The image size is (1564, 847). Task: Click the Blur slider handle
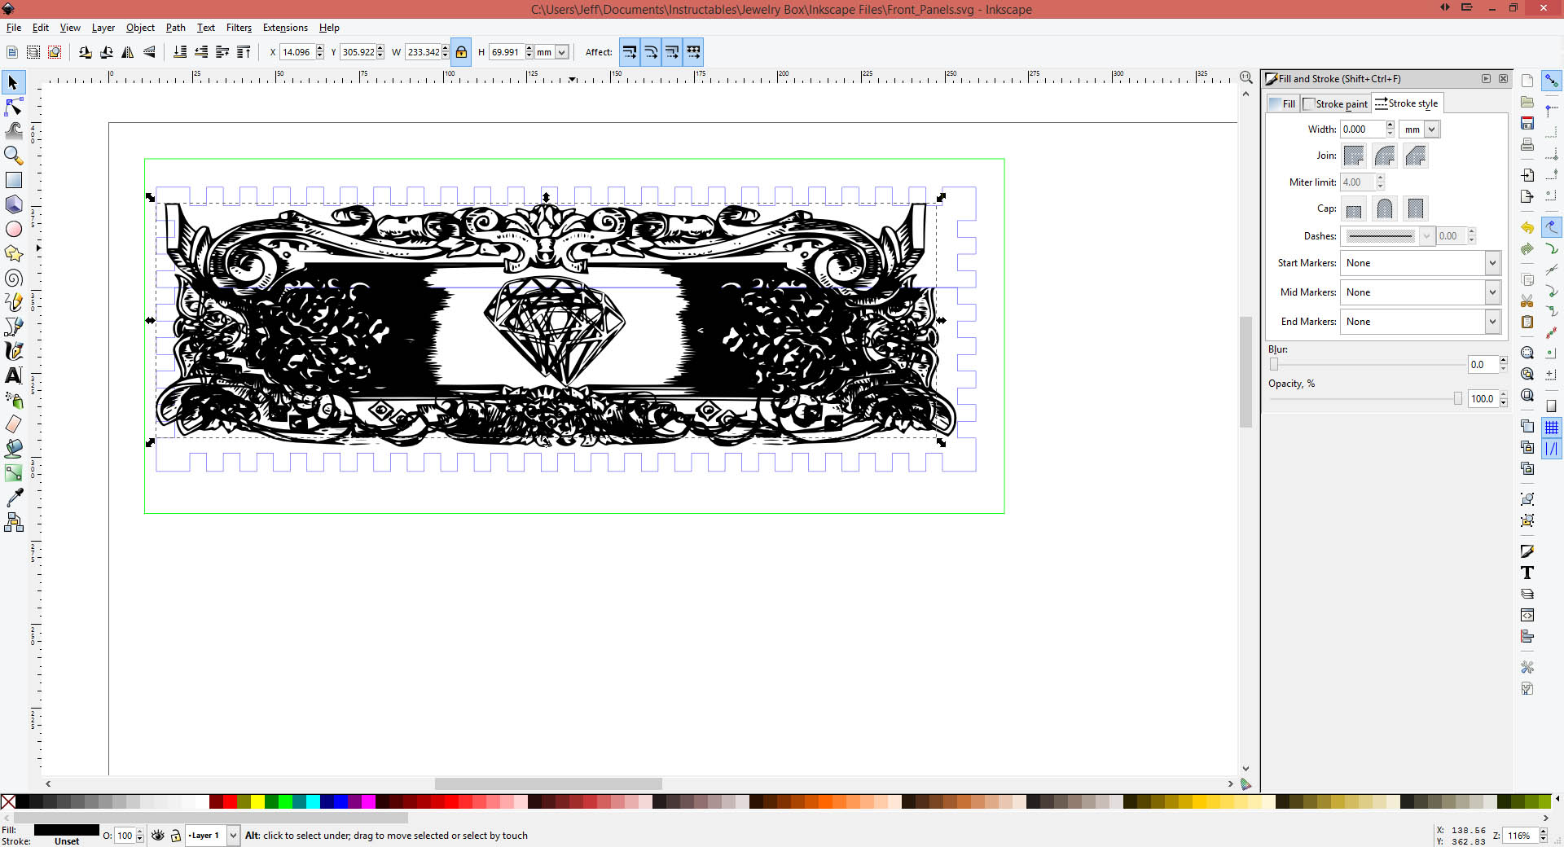pos(1274,365)
